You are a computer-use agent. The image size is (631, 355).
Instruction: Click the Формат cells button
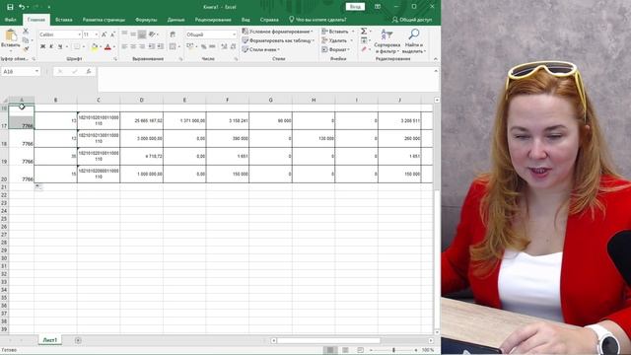pyautogui.click(x=336, y=49)
